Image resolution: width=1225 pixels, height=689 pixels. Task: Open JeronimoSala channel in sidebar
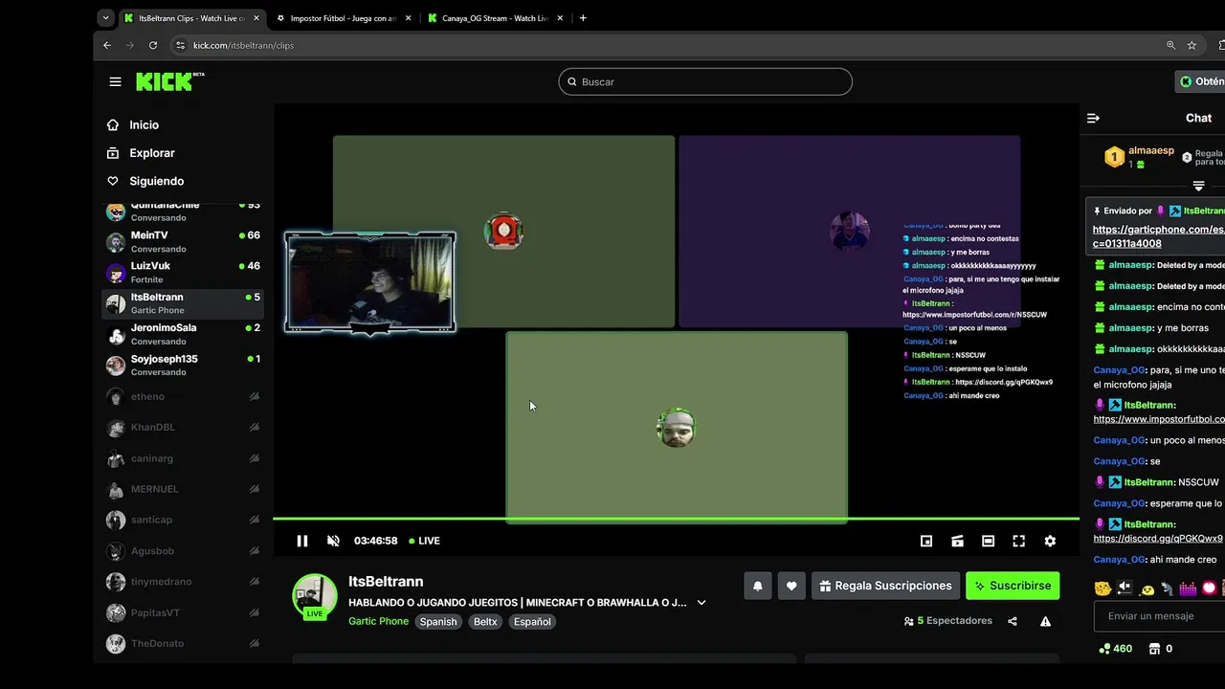tap(183, 334)
